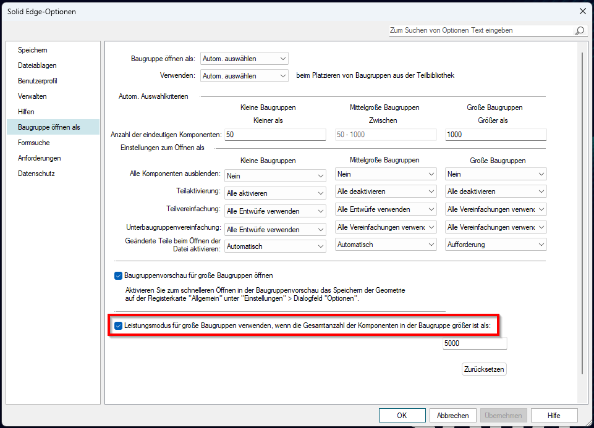594x428 pixels.
Task: Open the Aufforderung dropdown for Große Baugruppen
Action: click(x=496, y=245)
